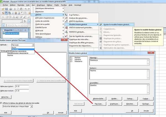Toggle Afficher le tableau des détails checkbox
The width and height of the screenshot is (166, 117).
point(2,103)
